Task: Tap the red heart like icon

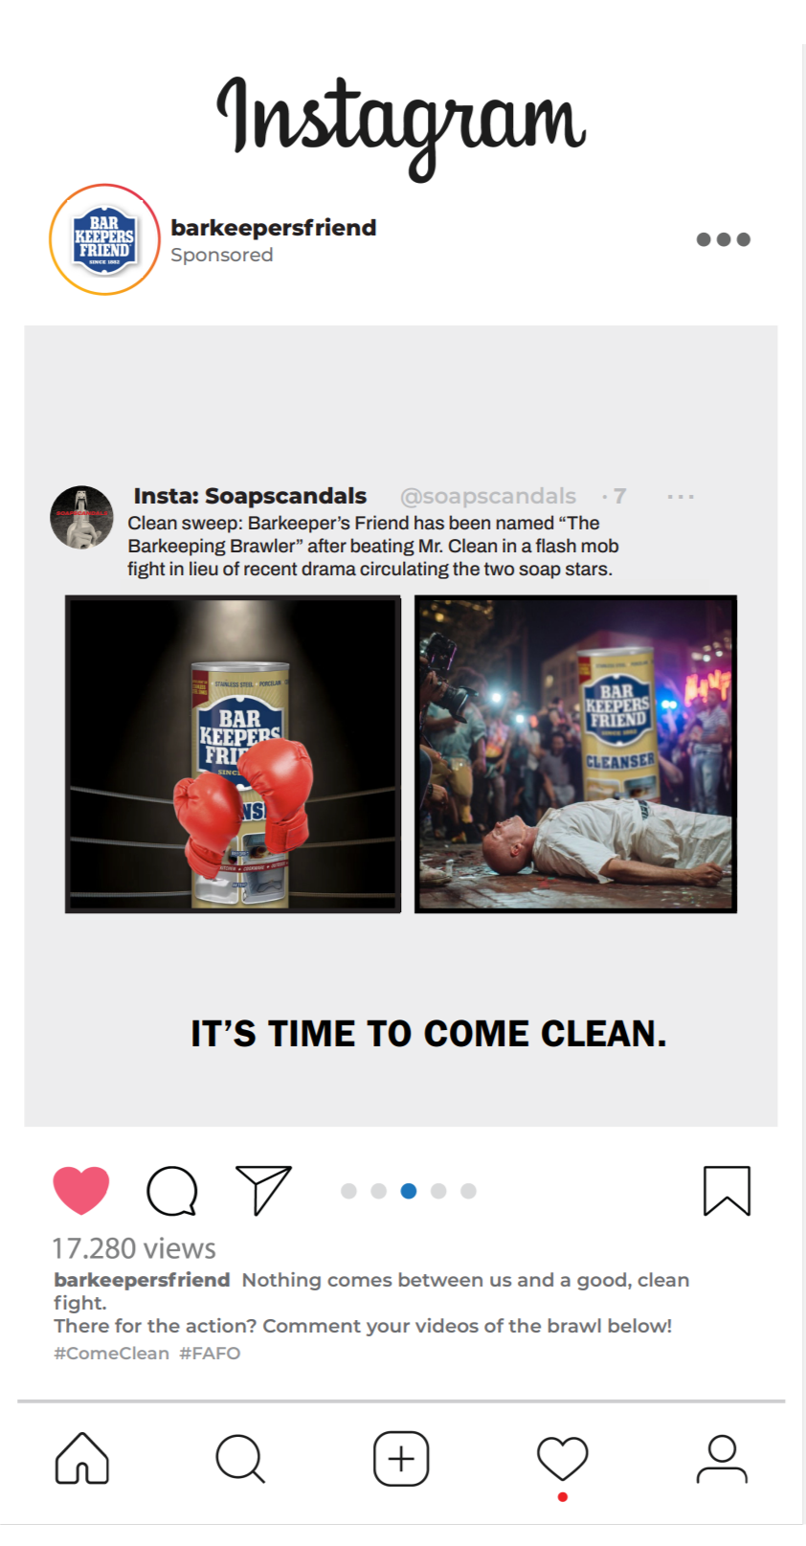Action: [x=81, y=1191]
